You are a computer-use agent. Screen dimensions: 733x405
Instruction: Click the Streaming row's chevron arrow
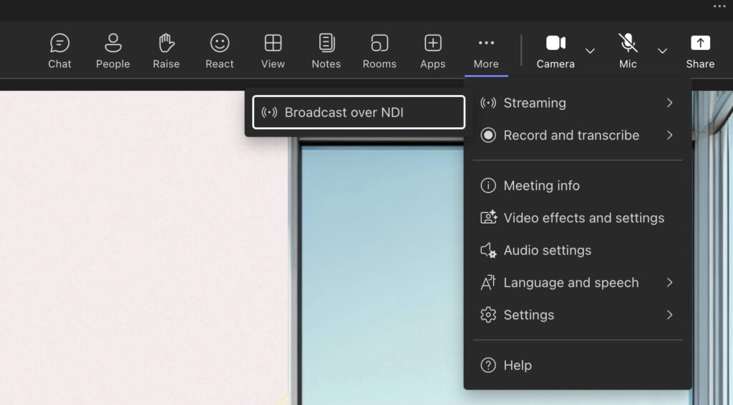tap(669, 103)
